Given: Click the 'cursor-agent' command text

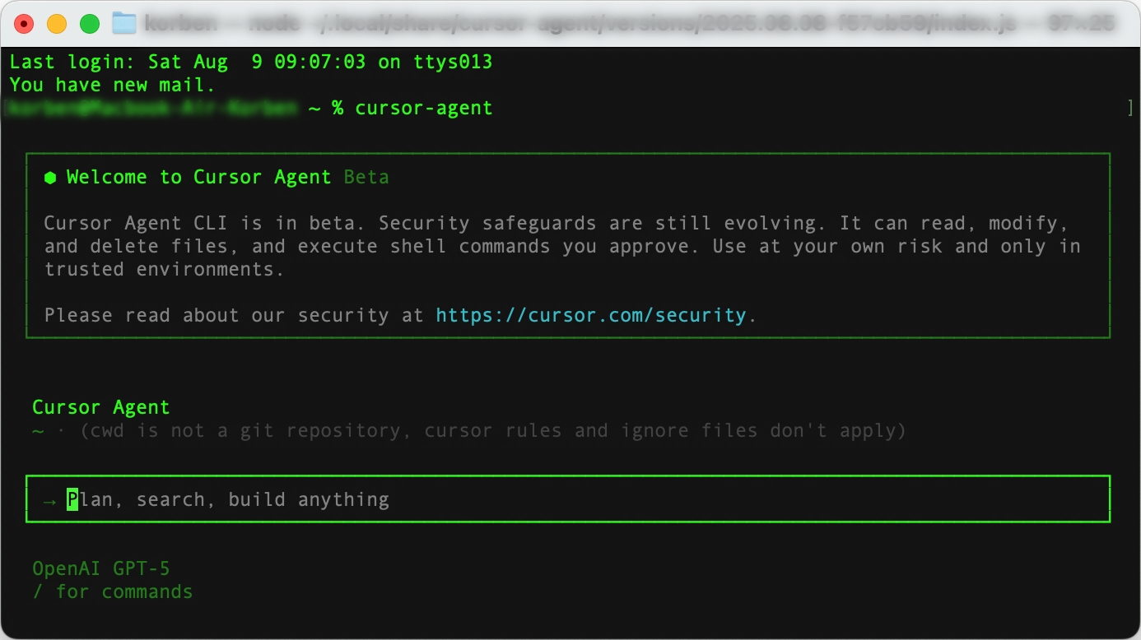Looking at the screenshot, I should 424,108.
